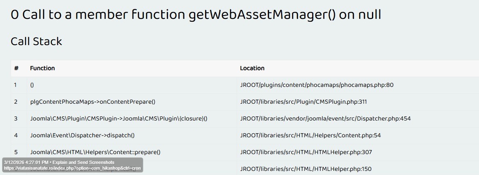Select the CMSPlugin {closure}() function cell
Image resolution: width=479 pixels, height=175 pixels.
pyautogui.click(x=119, y=118)
